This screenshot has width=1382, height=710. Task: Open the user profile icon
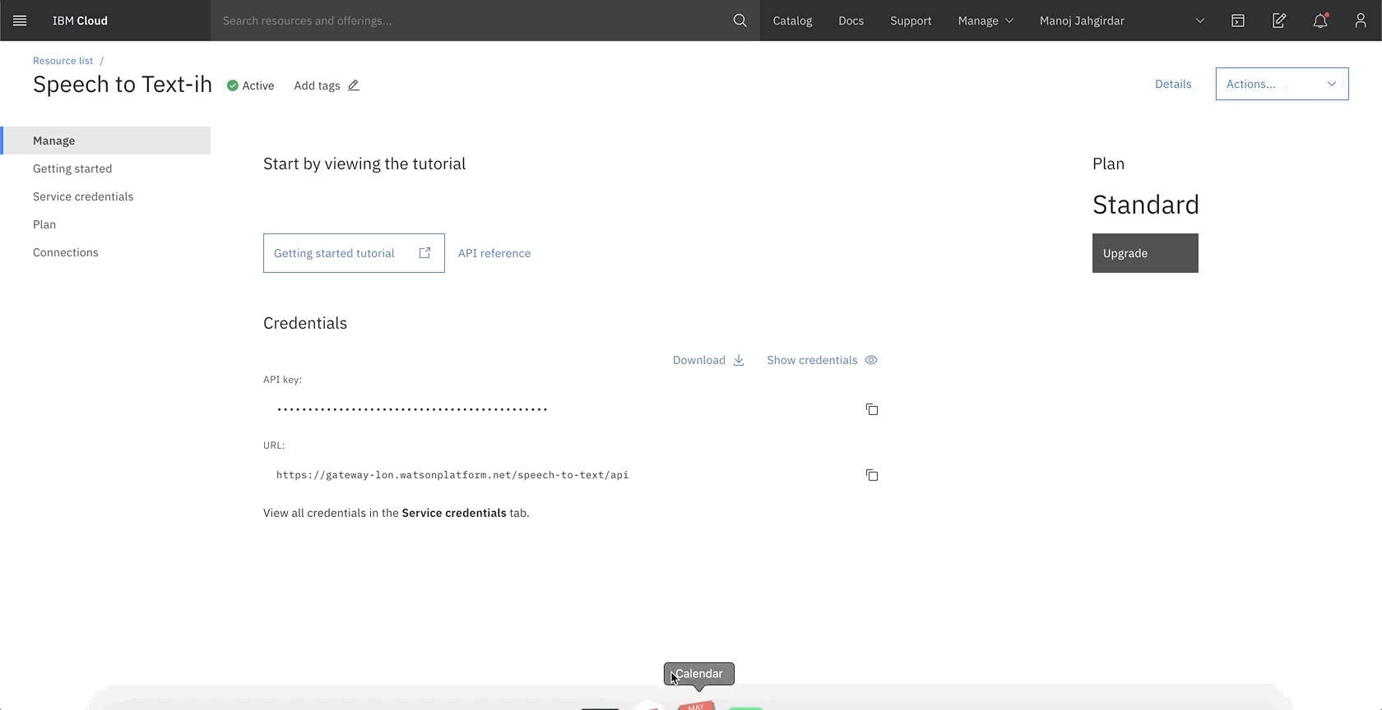point(1361,21)
